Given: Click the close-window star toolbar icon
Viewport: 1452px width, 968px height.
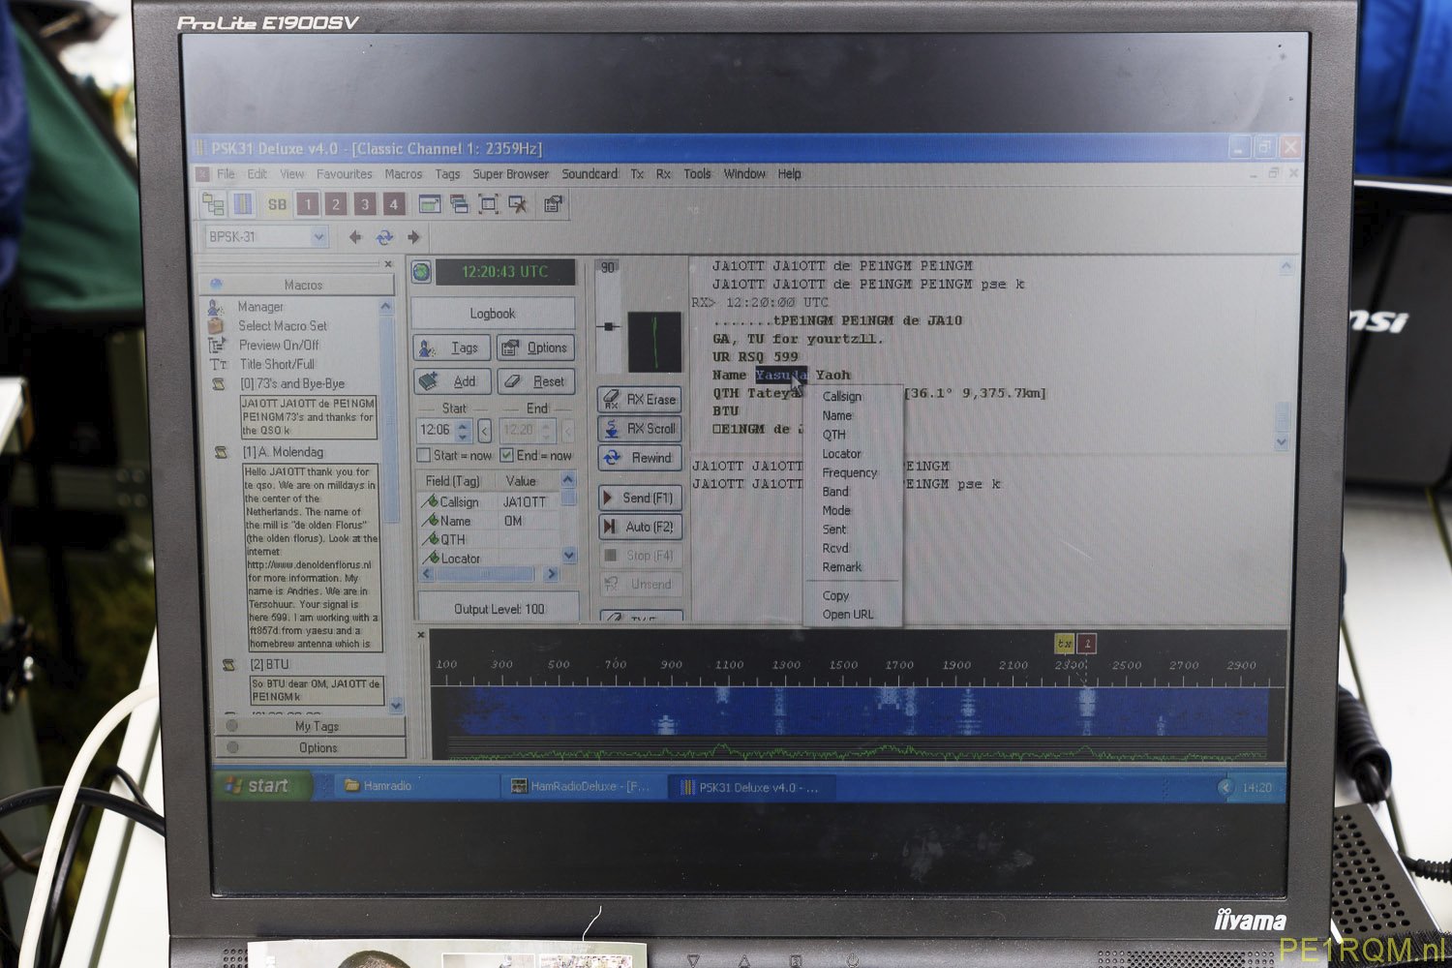Looking at the screenshot, I should click(518, 204).
